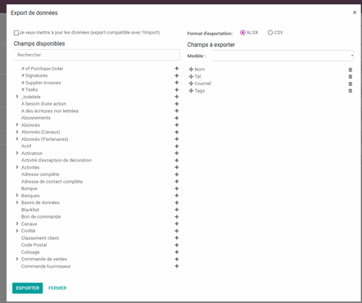This screenshot has width=362, height=303.
Task: Add 'Commande de ventes' via plus icon
Action: click(177, 259)
